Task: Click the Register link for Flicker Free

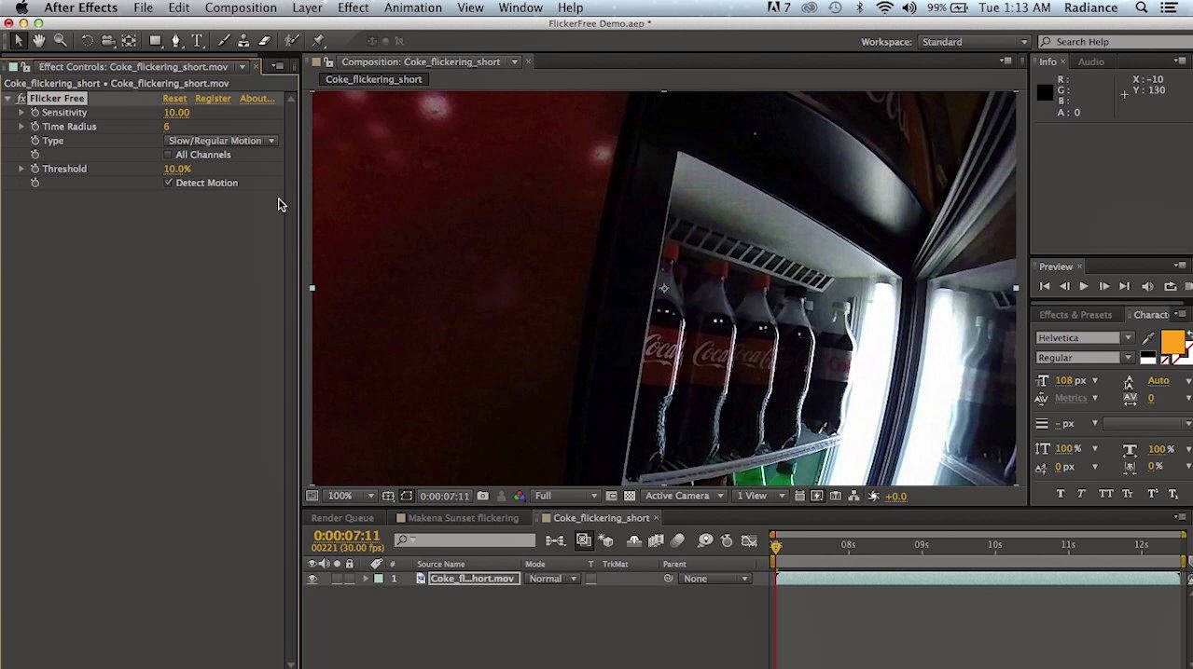Action: 213,98
